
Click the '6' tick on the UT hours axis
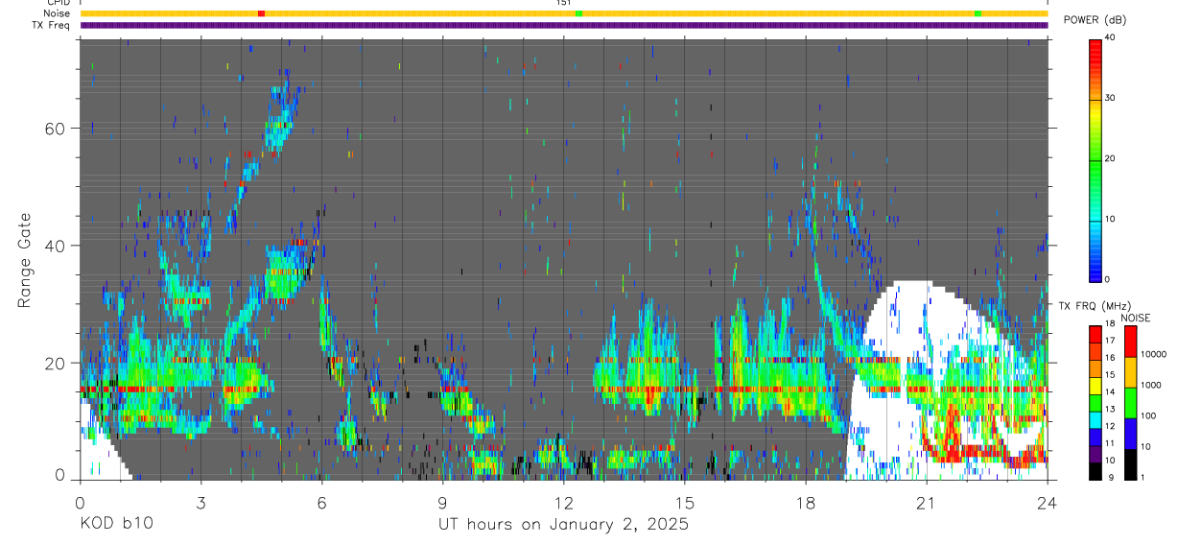click(321, 501)
